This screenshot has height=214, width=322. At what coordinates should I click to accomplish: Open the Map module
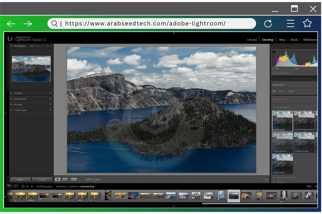282,40
